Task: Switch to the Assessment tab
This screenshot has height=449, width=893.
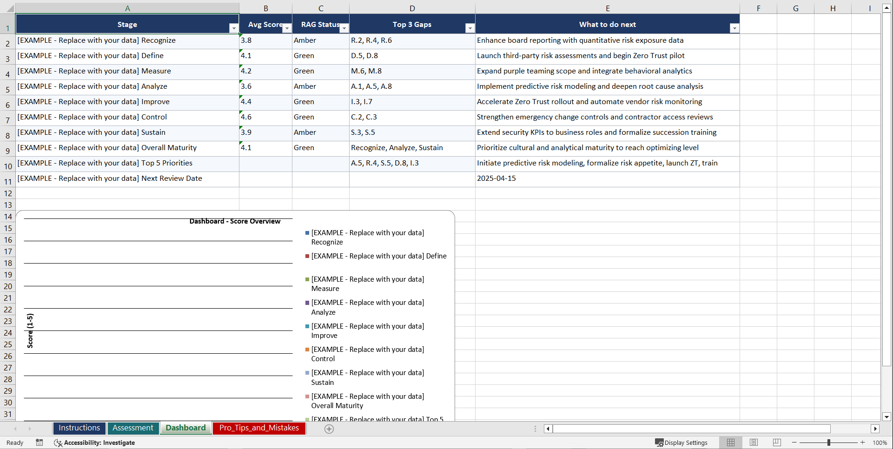Action: pyautogui.click(x=133, y=428)
